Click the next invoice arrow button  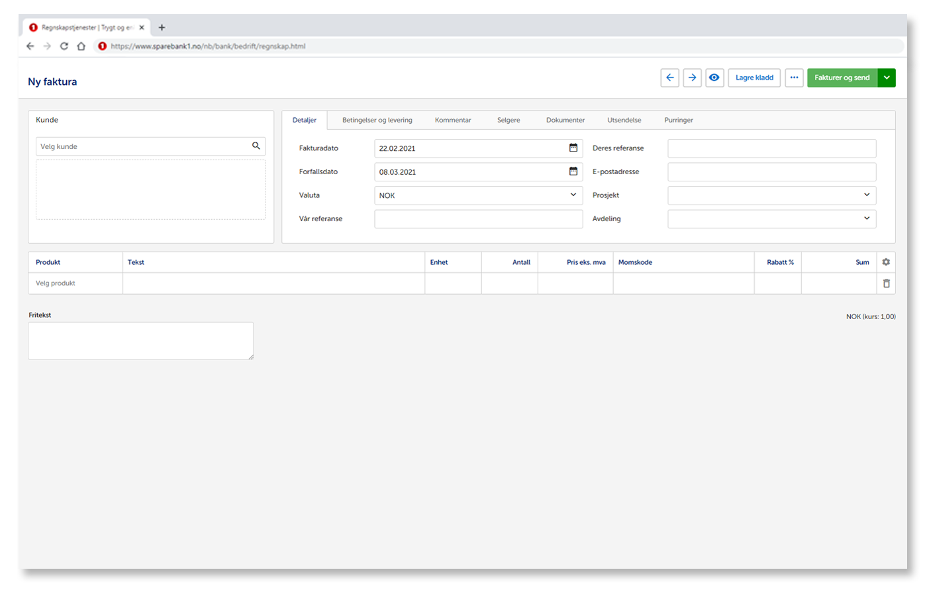[692, 77]
